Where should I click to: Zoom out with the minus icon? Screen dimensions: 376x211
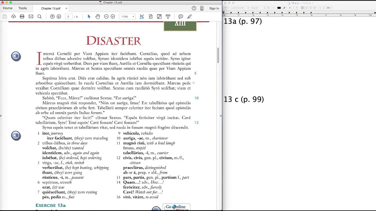pyautogui.click(x=106, y=17)
